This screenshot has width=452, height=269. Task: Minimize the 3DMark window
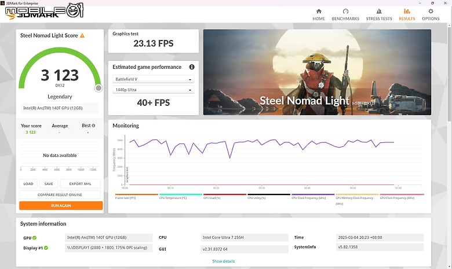pyautogui.click(x=420, y=3)
